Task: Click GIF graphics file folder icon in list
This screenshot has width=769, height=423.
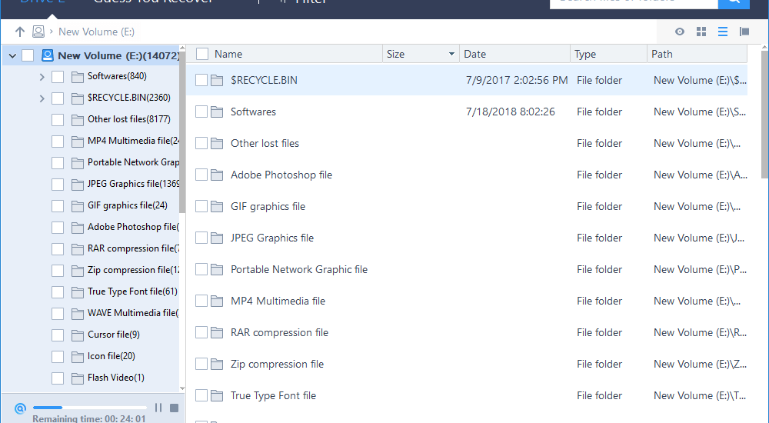Action: pyautogui.click(x=218, y=207)
